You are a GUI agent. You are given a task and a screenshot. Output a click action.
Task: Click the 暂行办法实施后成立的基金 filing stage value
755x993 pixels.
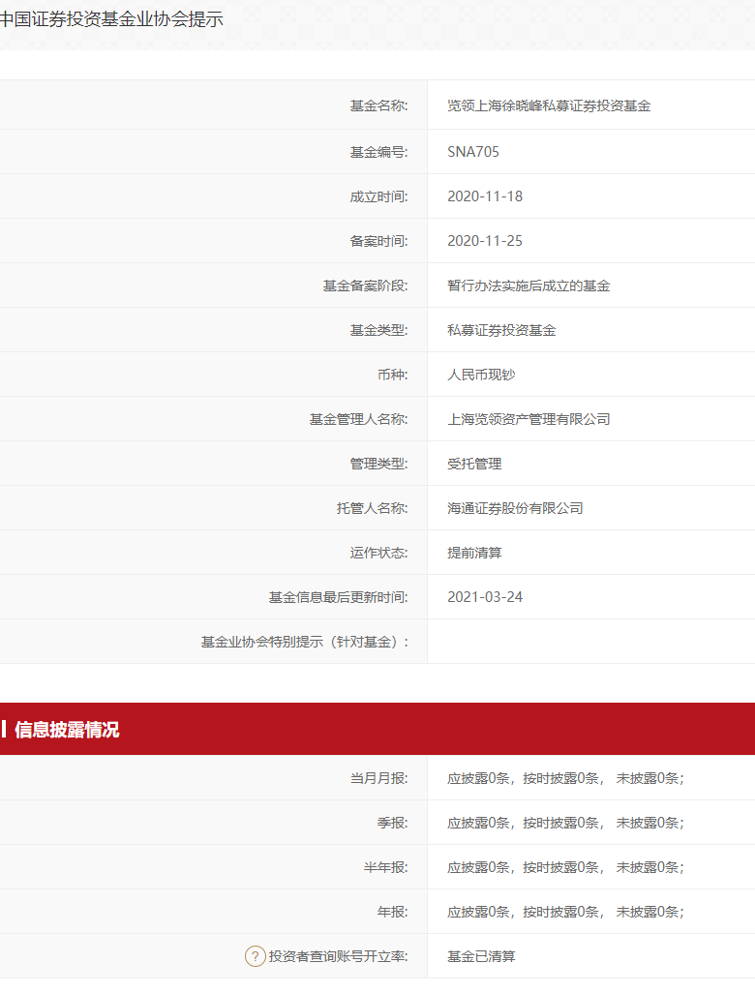[x=528, y=286]
